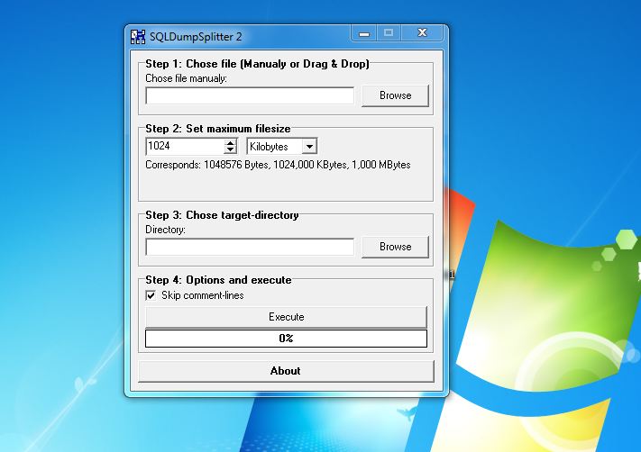
Task: Click the Execute button
Action: click(286, 317)
